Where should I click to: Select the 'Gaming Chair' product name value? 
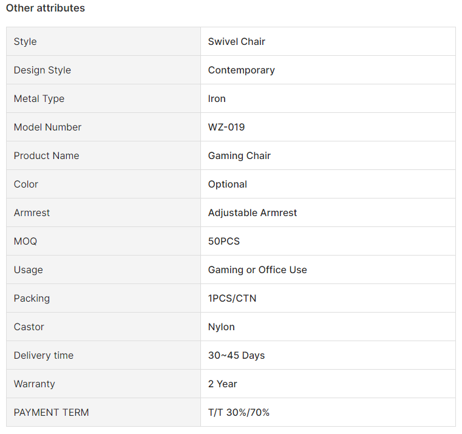(x=239, y=155)
